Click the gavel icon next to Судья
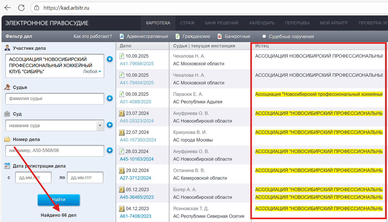Screen dimensions: 388x222 7,87
